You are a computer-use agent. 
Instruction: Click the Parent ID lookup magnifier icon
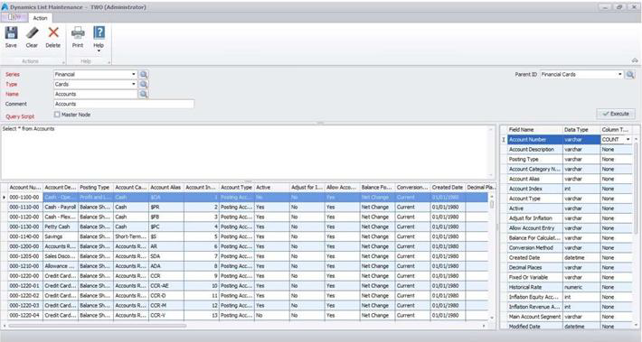pyautogui.click(x=630, y=74)
